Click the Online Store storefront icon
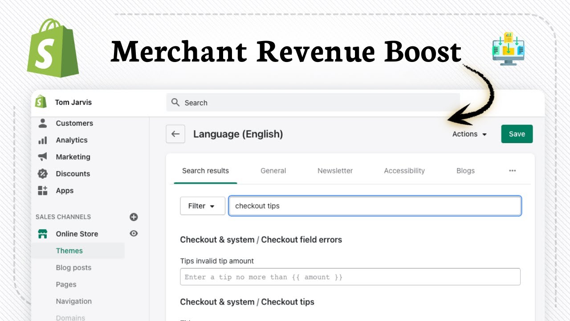This screenshot has height=321, width=570. pyautogui.click(x=43, y=234)
